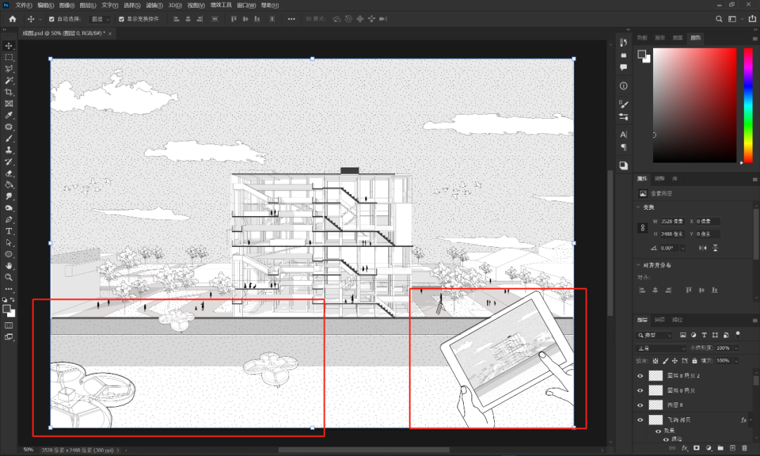Add a layer mask
Viewport: 760px width, 456px height.
coord(697,448)
